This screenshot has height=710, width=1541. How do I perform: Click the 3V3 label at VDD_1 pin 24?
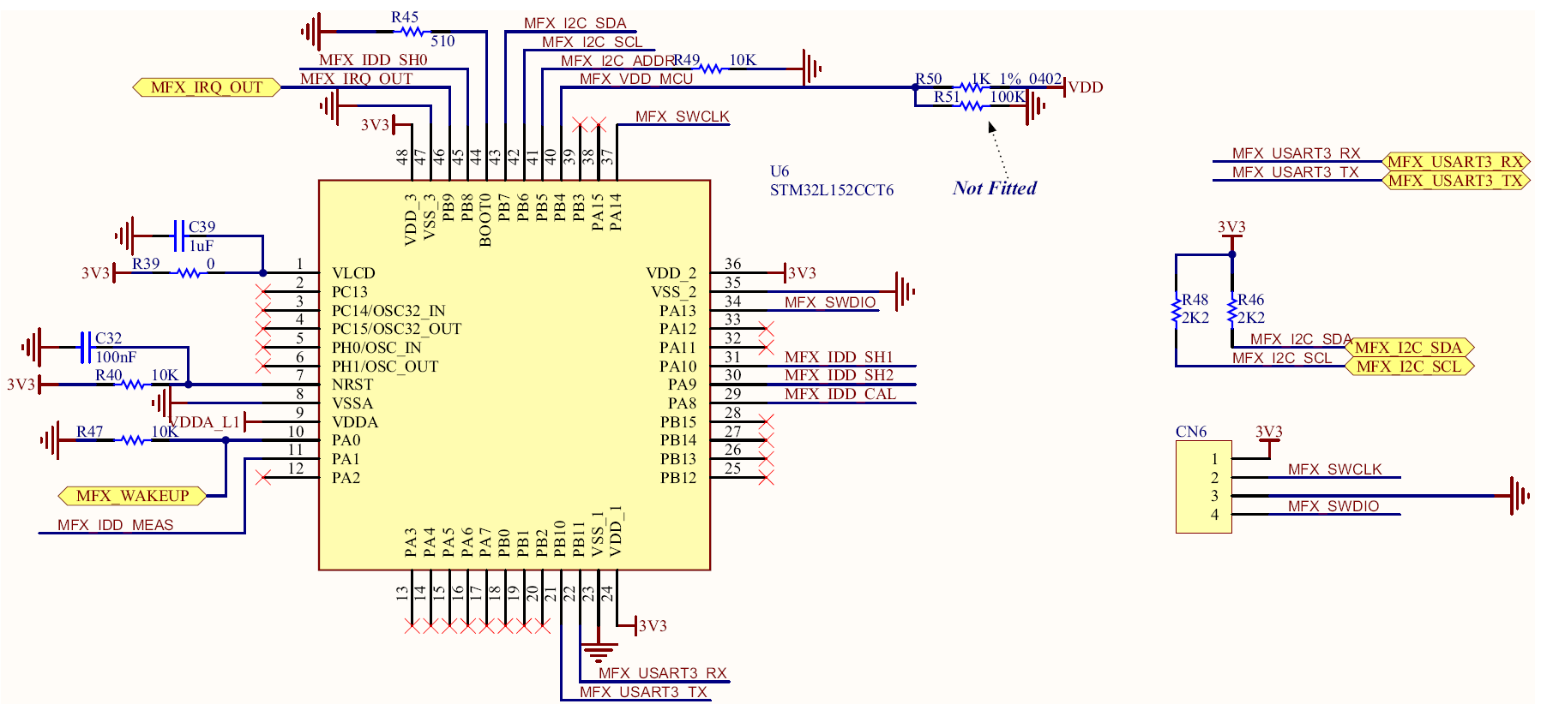[x=651, y=626]
